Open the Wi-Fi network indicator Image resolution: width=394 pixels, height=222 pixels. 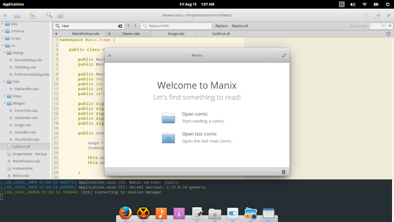[364, 4]
